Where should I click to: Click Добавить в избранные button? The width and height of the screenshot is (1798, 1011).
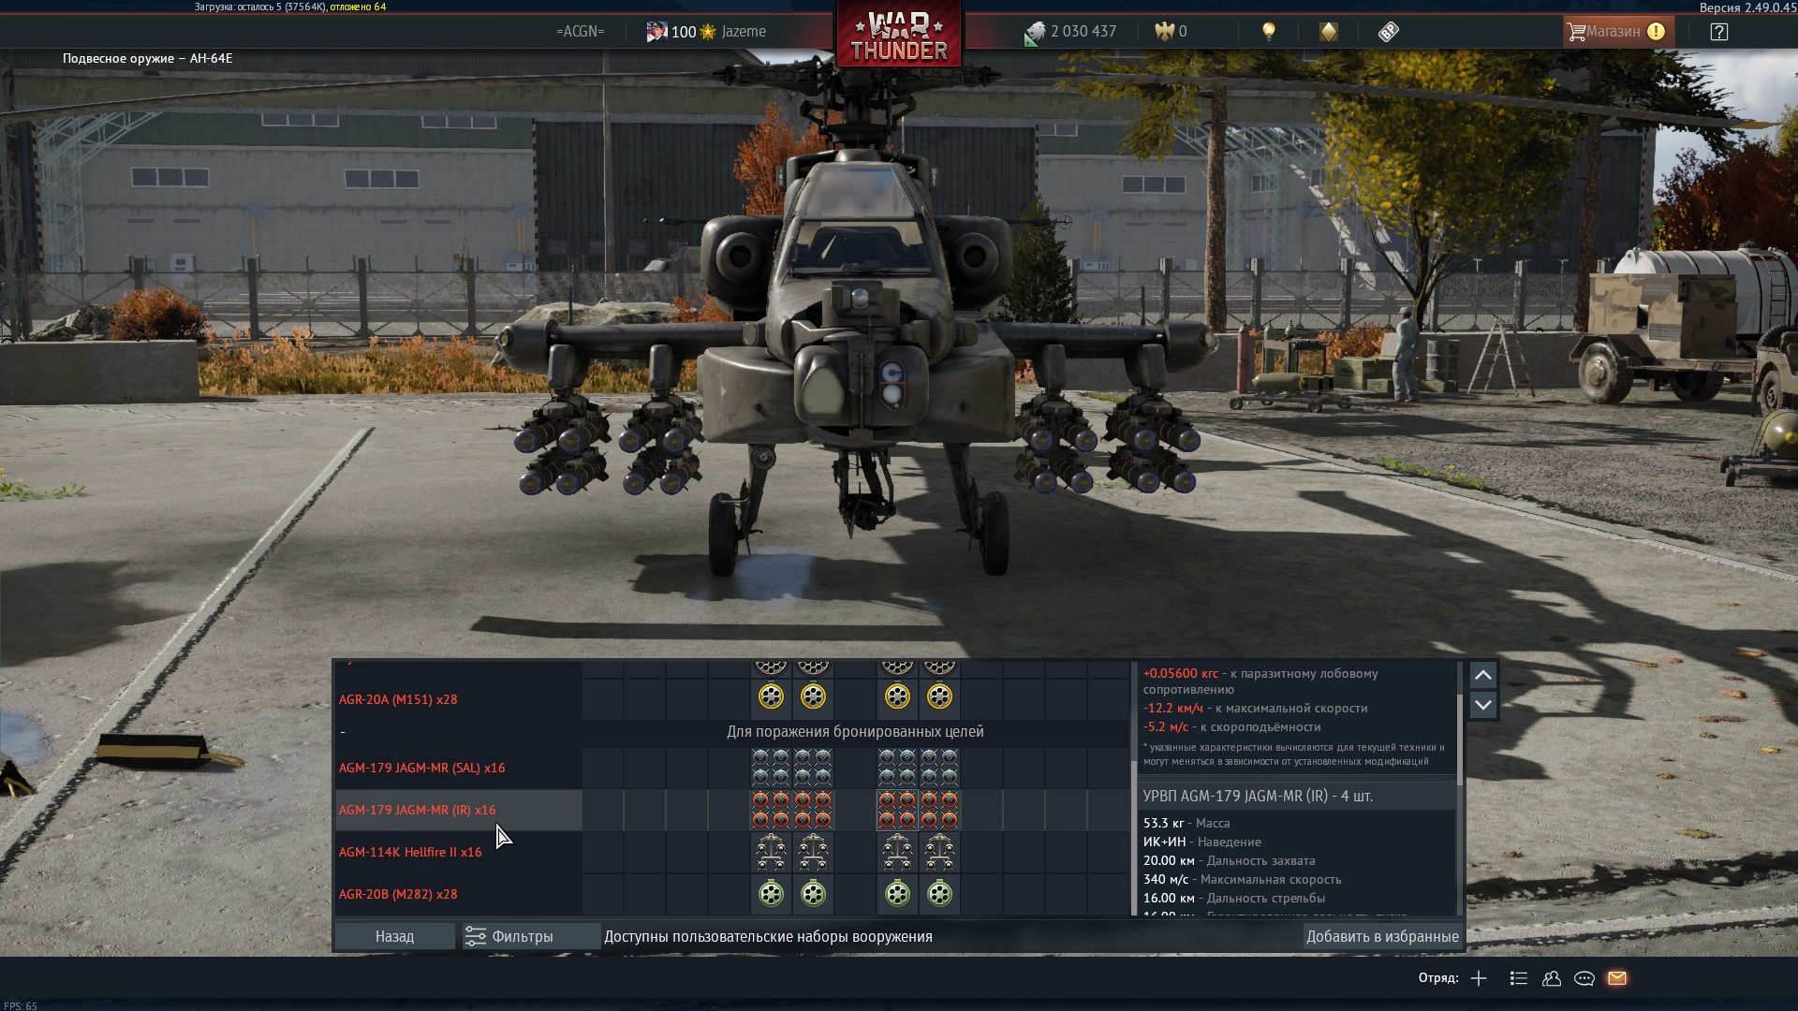pos(1381,936)
